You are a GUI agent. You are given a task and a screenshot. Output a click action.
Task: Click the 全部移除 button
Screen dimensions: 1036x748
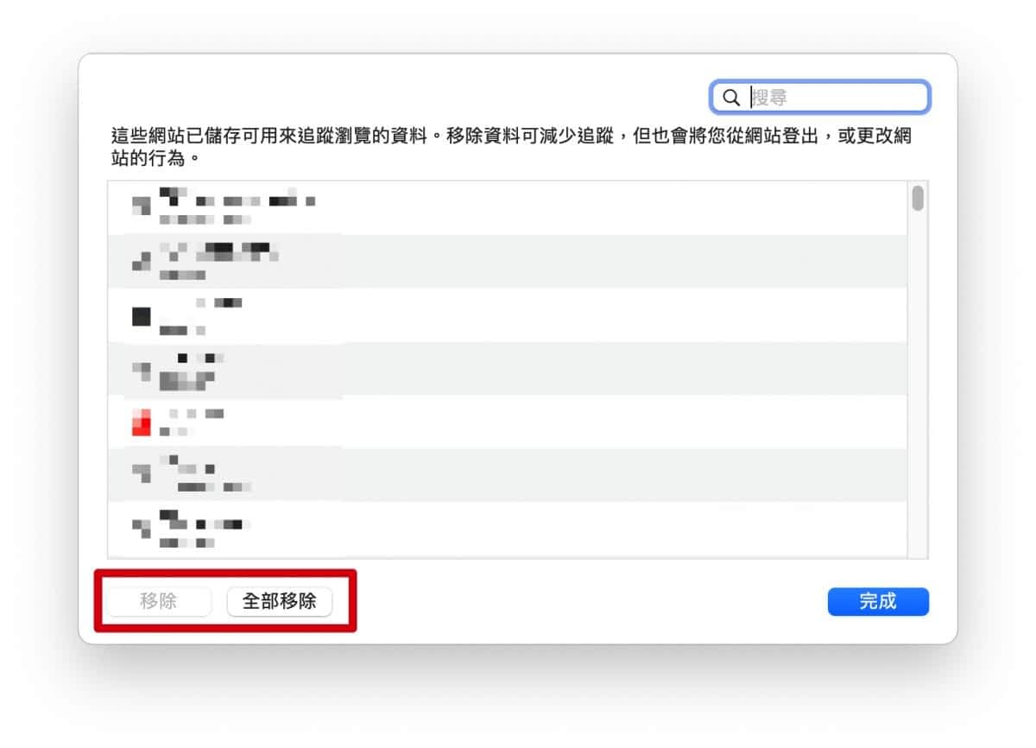coord(279,601)
